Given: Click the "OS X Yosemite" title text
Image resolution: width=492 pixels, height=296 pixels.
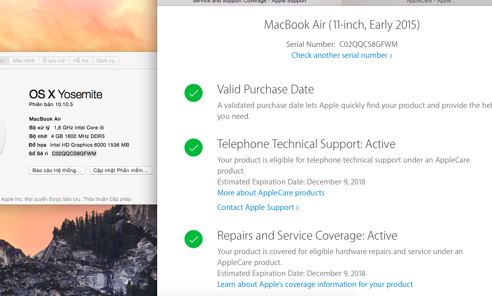Looking at the screenshot, I should [x=65, y=94].
